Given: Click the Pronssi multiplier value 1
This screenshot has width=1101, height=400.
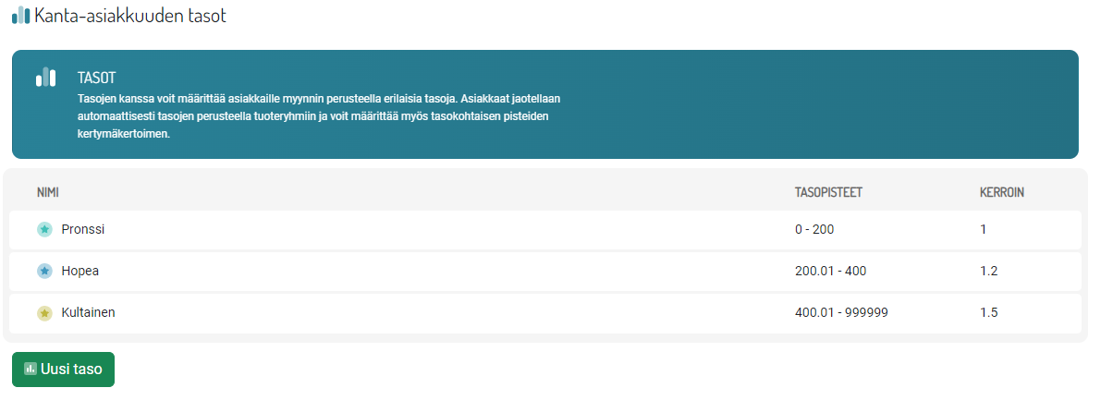Looking at the screenshot, I should [x=984, y=229].
